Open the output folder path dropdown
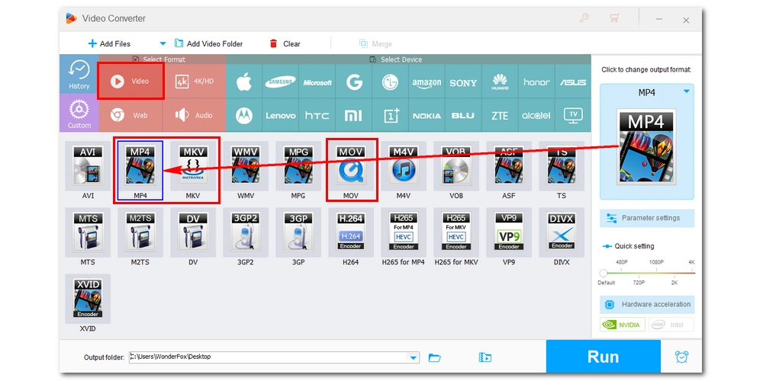The height and width of the screenshot is (381, 763). 414,357
